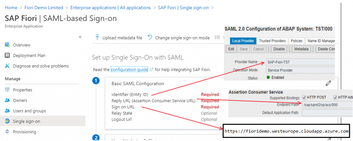Screen dimensions: 353x141
Task: Open Properties in the Manage section
Action: point(22,90)
